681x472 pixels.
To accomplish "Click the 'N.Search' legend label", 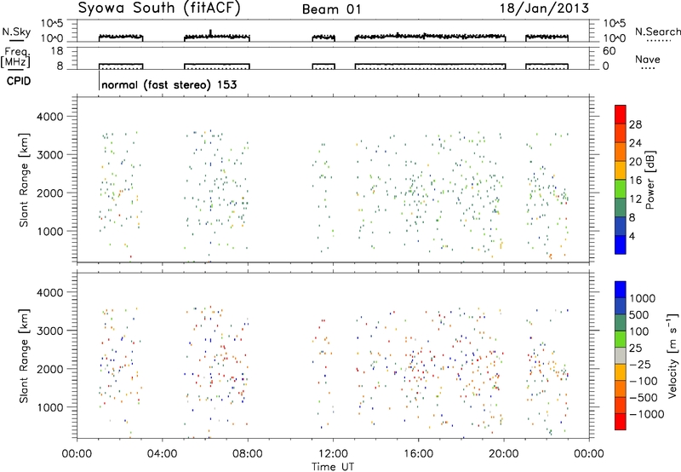I will [x=657, y=32].
